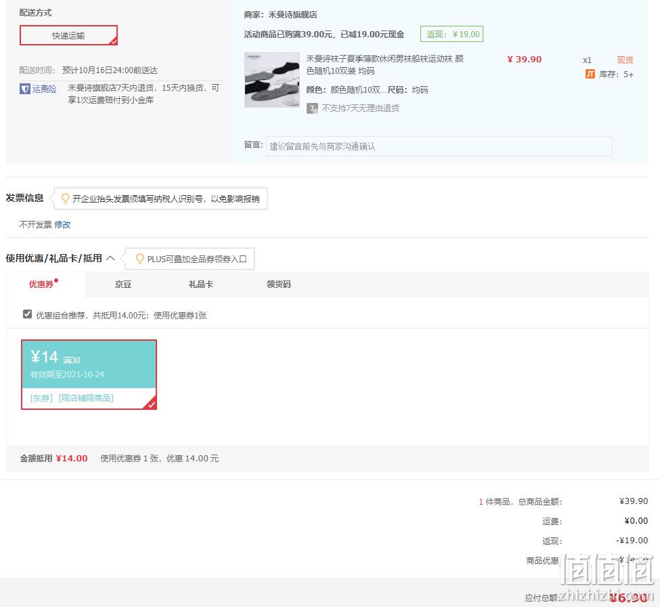Click the 返现 -¥19.00 summary value

[x=632, y=540]
